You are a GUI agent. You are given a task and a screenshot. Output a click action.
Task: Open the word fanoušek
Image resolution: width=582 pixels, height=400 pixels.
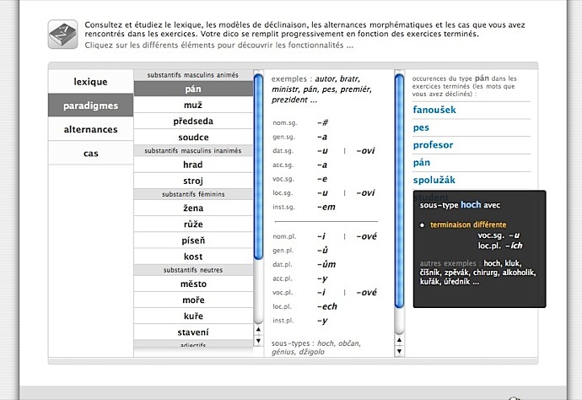point(434,110)
